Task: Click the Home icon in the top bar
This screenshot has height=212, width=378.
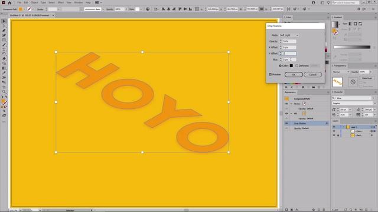Action: 9,2
